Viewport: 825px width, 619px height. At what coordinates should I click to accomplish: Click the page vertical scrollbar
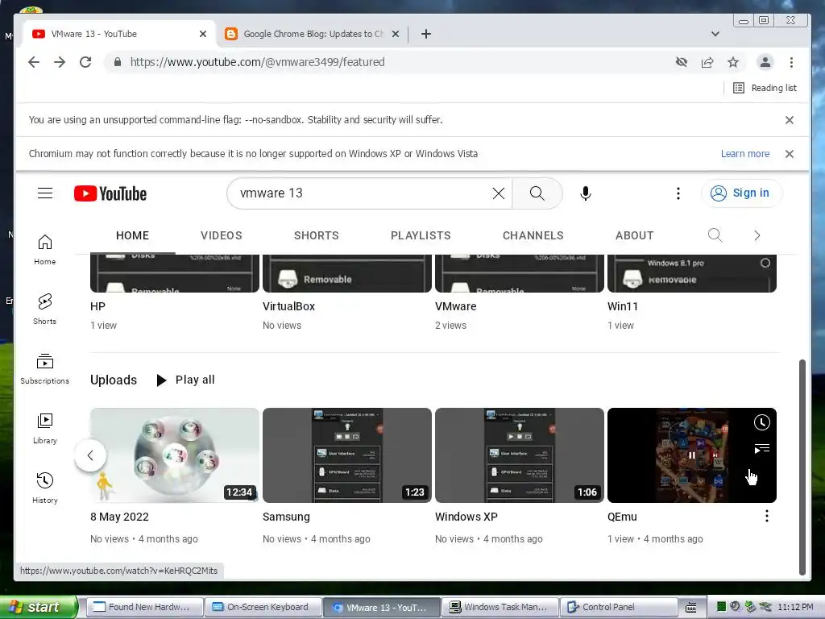[802, 467]
